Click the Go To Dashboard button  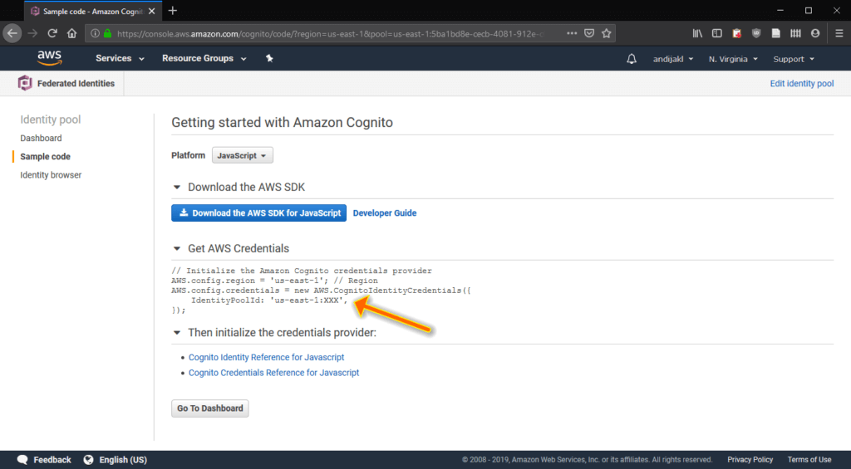[210, 408]
